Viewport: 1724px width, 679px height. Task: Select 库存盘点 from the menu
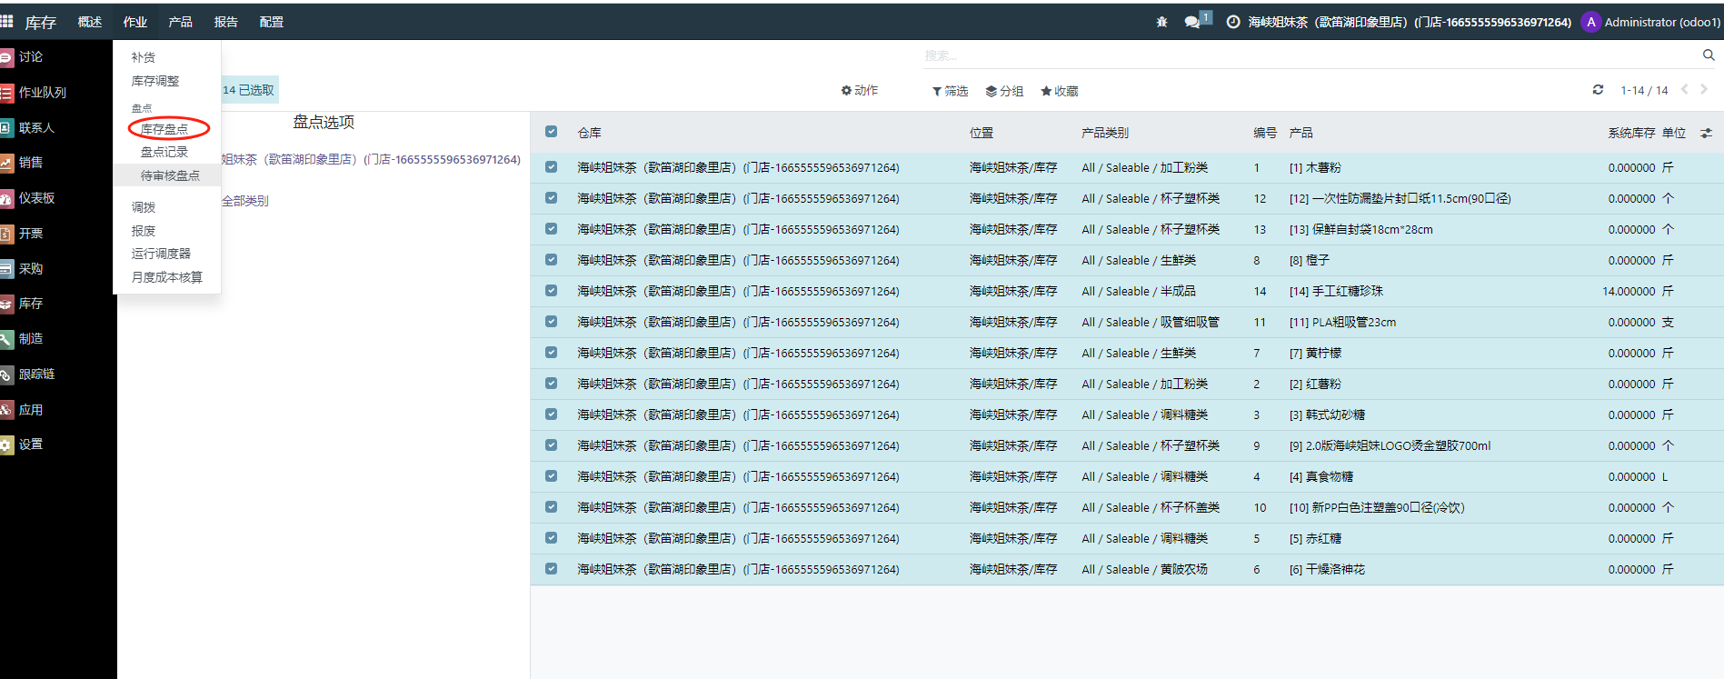pyautogui.click(x=164, y=129)
